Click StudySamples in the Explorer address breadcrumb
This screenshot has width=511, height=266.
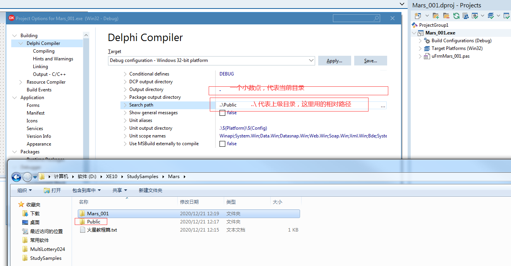(x=142, y=176)
